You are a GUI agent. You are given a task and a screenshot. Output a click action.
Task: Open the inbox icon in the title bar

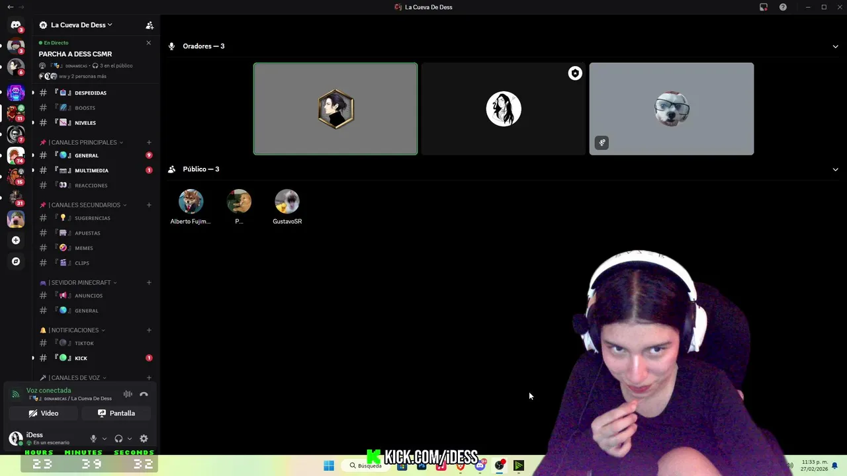[764, 7]
